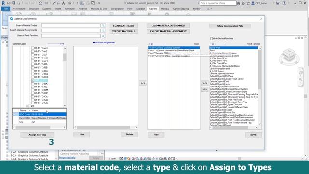Screen dimensions: 309x174
Task: Click the Open folder icon in quick access toolbar
Action: tap(9, 3)
